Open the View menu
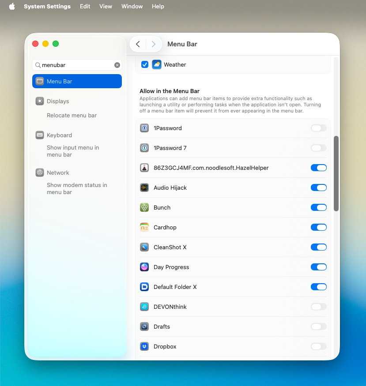Viewport: 366px width, 386px height. tap(106, 7)
